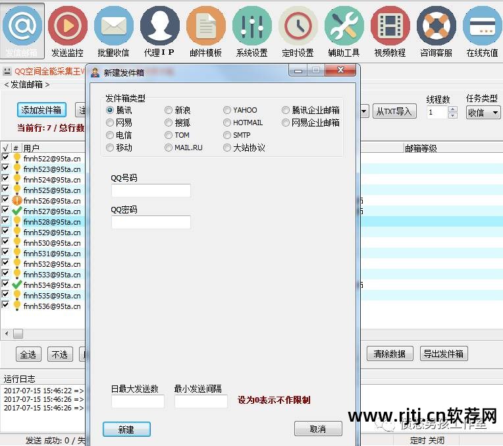Click the mailbox list horizontal scrollbar thumb
Screen dimensions: 503x446
[18, 333]
